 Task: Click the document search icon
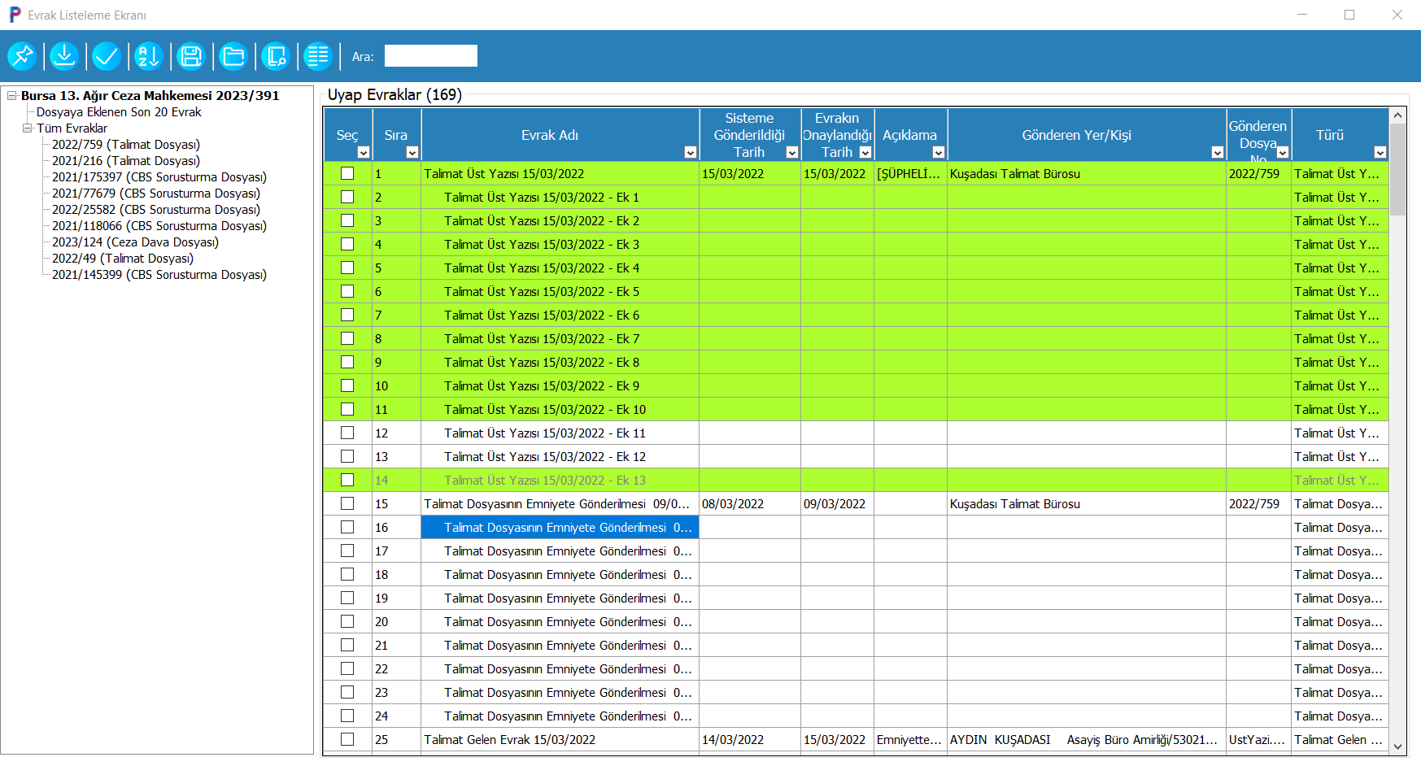click(x=276, y=56)
